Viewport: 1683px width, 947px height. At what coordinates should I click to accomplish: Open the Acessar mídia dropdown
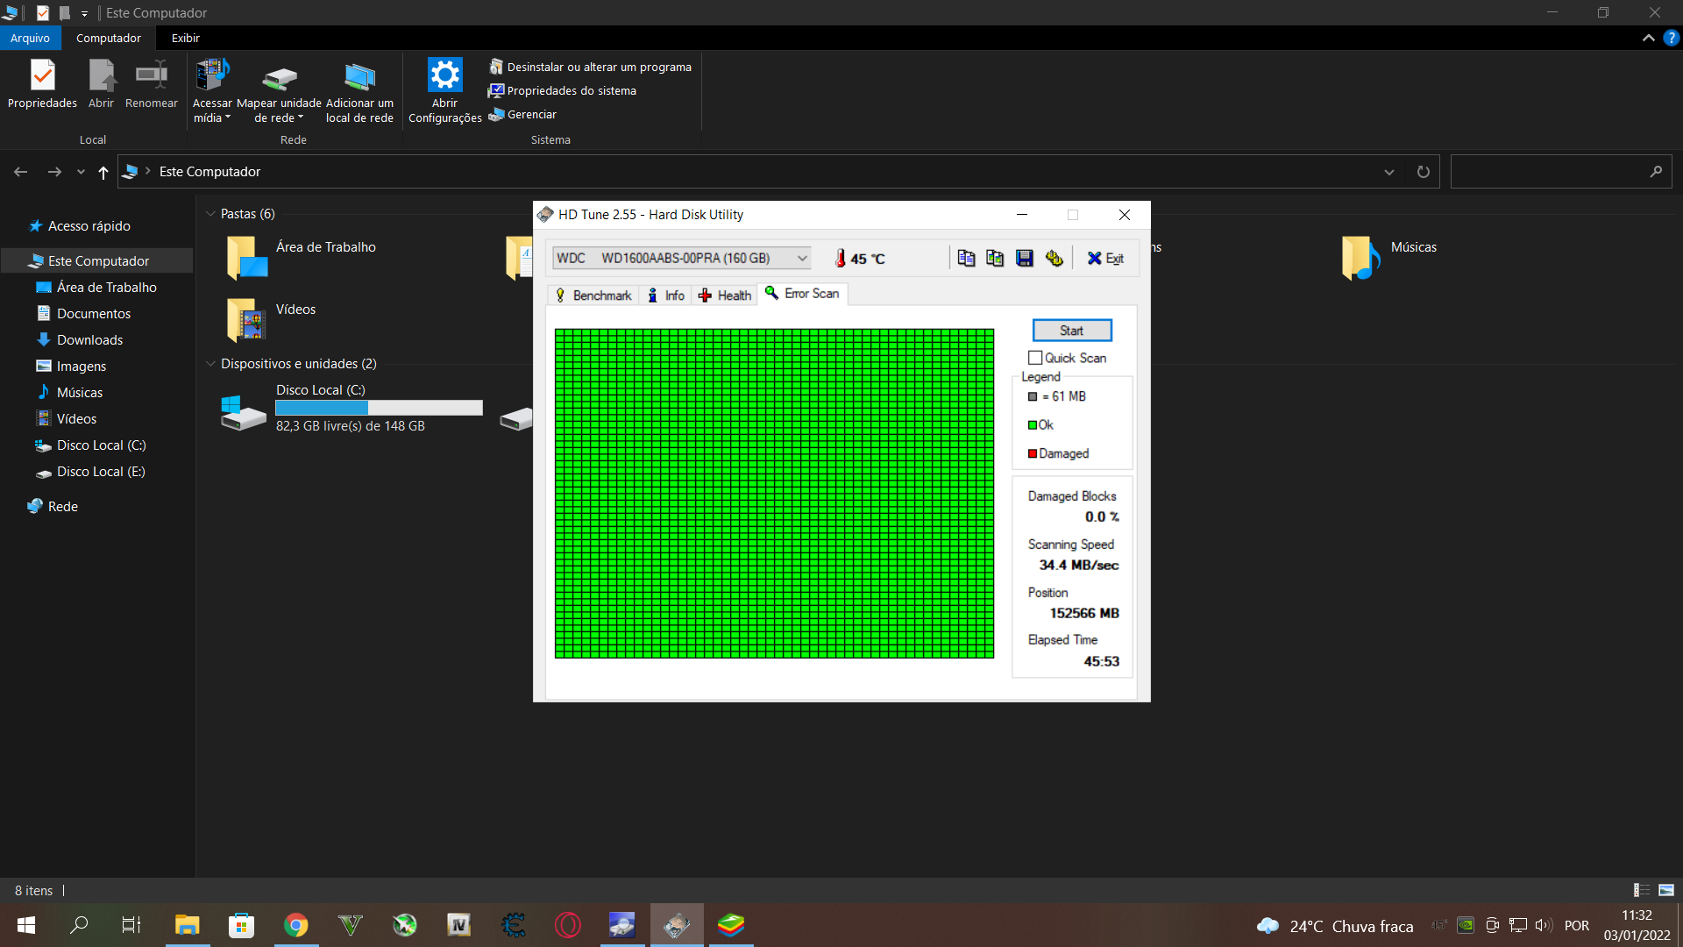coord(212,91)
